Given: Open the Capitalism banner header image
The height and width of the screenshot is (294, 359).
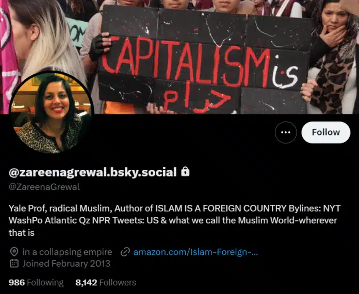Looking at the screenshot, I should 179,57.
